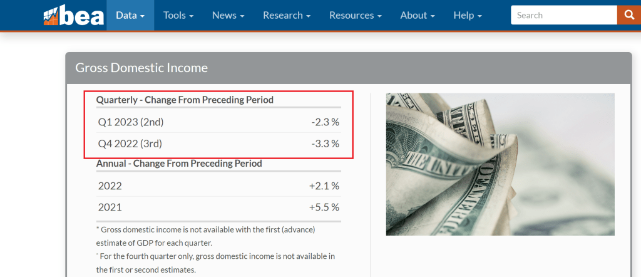Screen dimensions: 641x277
Task: Open the Resources menu
Action: 356,15
